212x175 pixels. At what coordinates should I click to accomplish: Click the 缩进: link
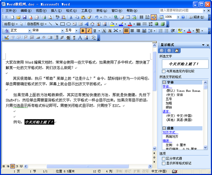167,141
